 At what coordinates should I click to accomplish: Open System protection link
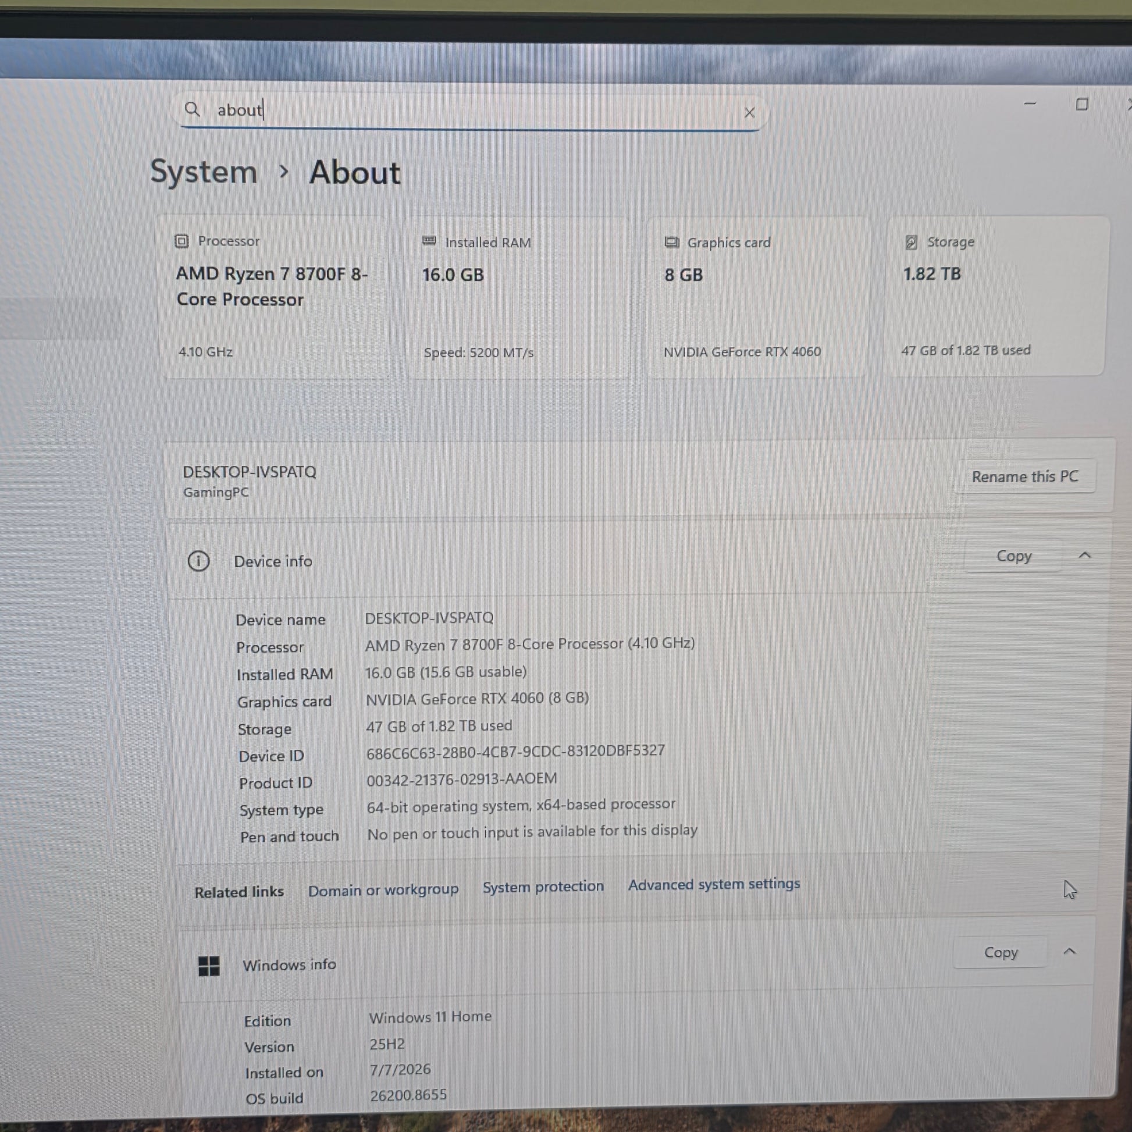(x=543, y=887)
